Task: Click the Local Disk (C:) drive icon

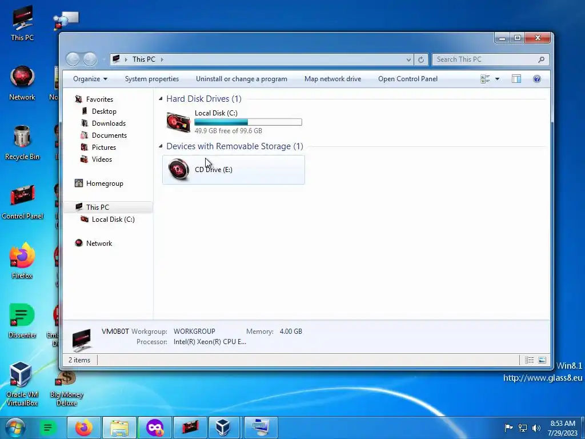Action: (x=178, y=122)
